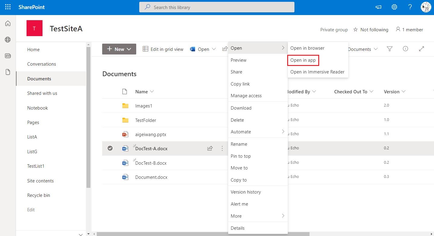Open the three-dot actions for DocTest-A.docx
Image resolution: width=434 pixels, height=236 pixels.
tap(222, 148)
